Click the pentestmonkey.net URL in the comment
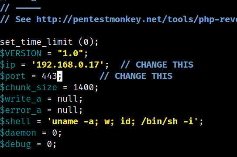The height and width of the screenshot is (157, 237). [137, 20]
